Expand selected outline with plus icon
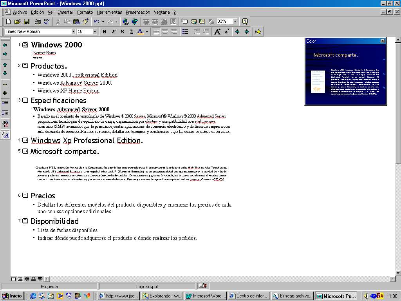This screenshot has width=401, height=301. click(5, 93)
